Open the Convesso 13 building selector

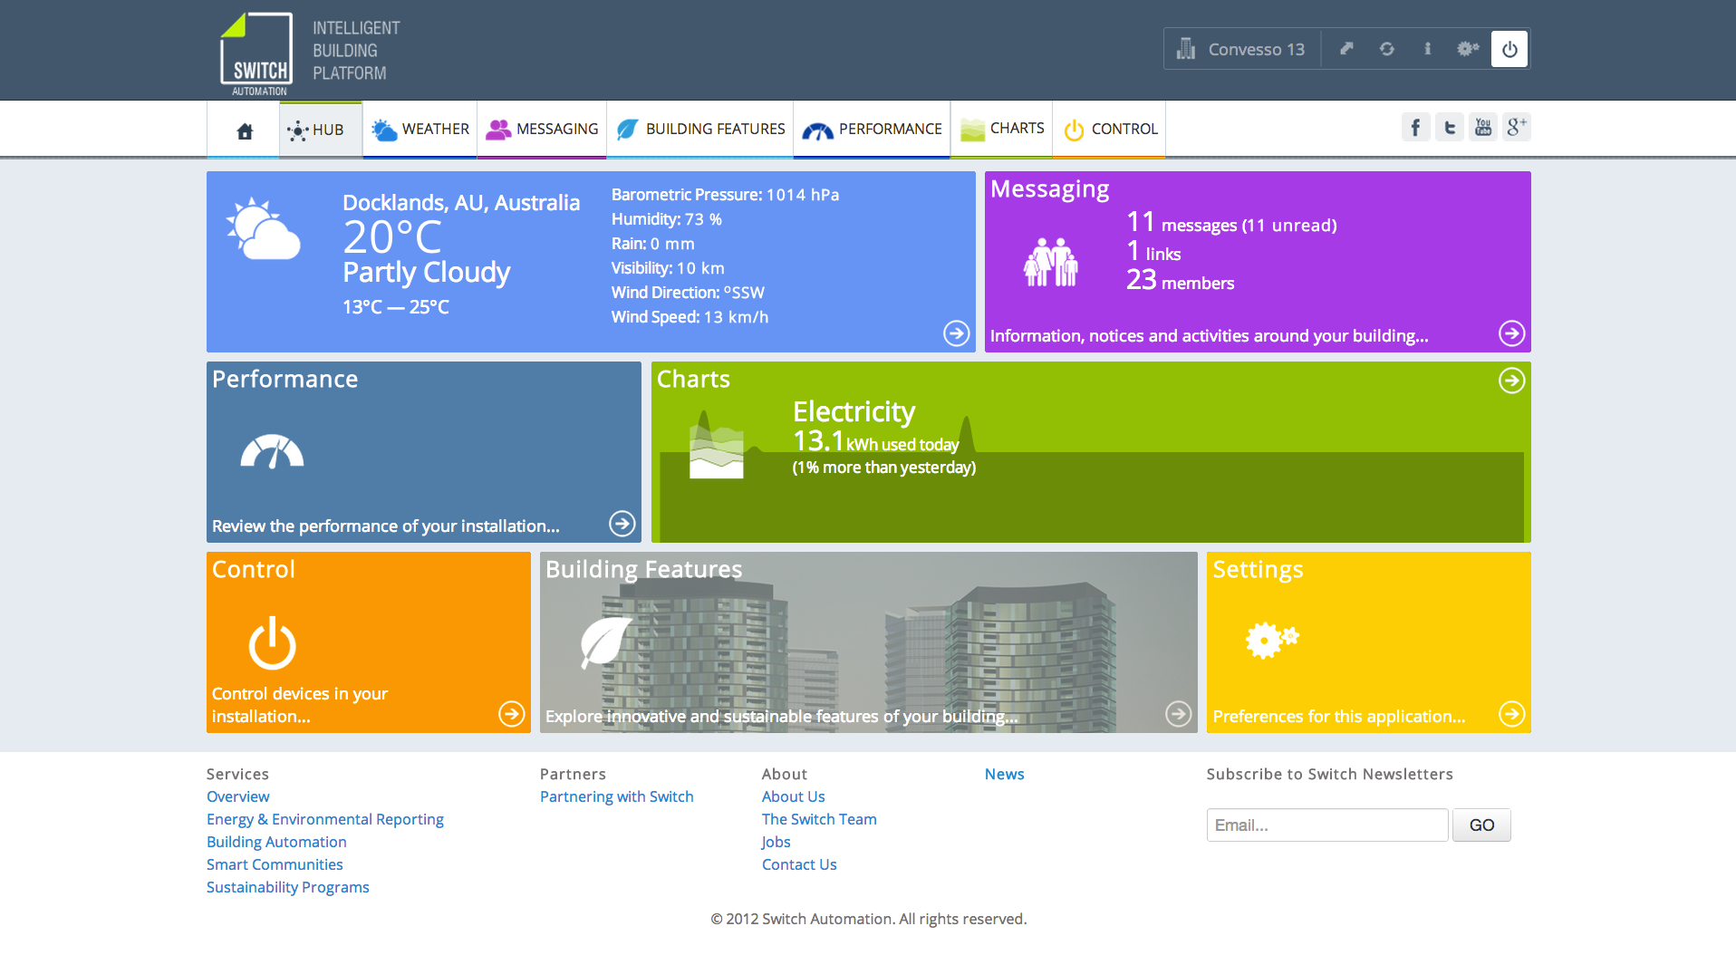click(x=1241, y=50)
